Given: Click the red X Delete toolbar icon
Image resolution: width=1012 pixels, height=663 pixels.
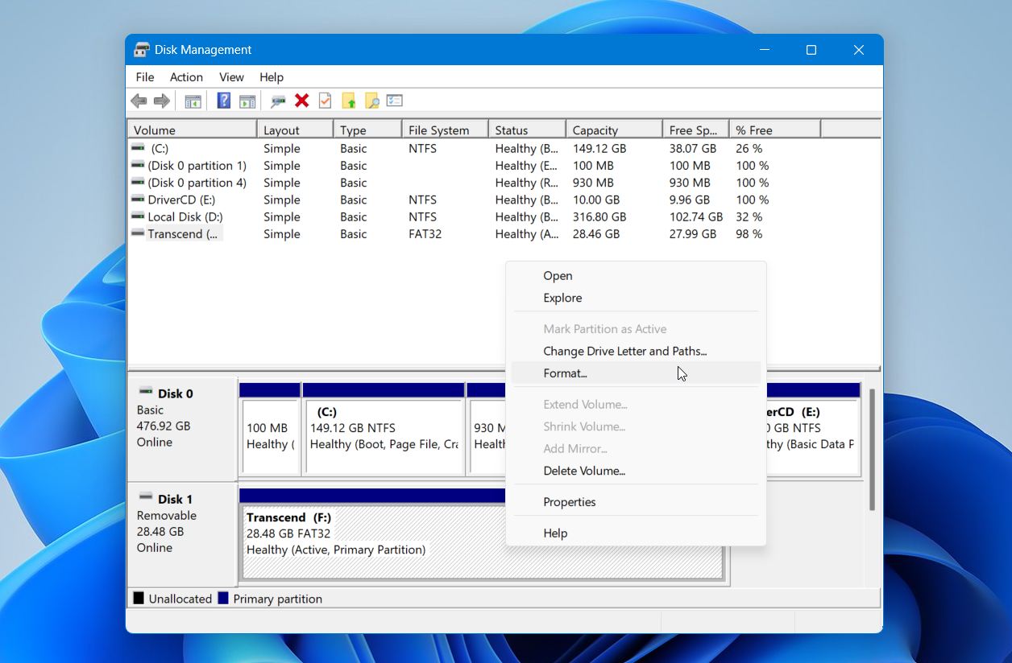Looking at the screenshot, I should click(x=302, y=101).
